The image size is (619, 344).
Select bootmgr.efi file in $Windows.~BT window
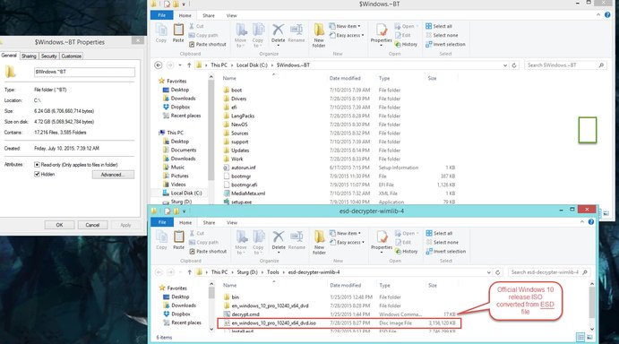(244, 185)
